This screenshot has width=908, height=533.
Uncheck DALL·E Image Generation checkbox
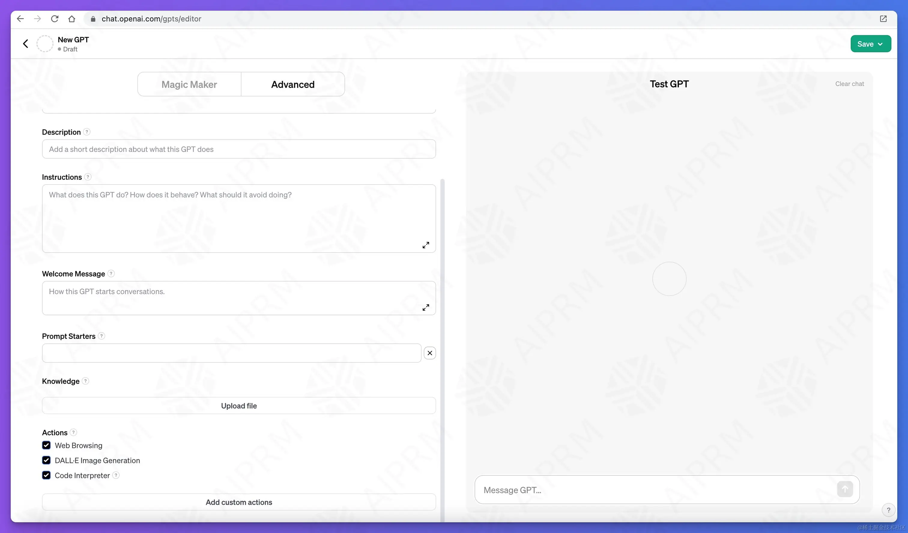click(x=46, y=461)
